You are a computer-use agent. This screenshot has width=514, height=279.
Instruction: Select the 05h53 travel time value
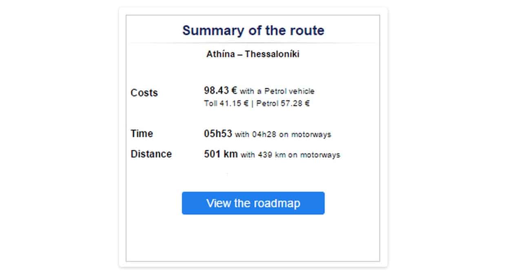(x=218, y=134)
